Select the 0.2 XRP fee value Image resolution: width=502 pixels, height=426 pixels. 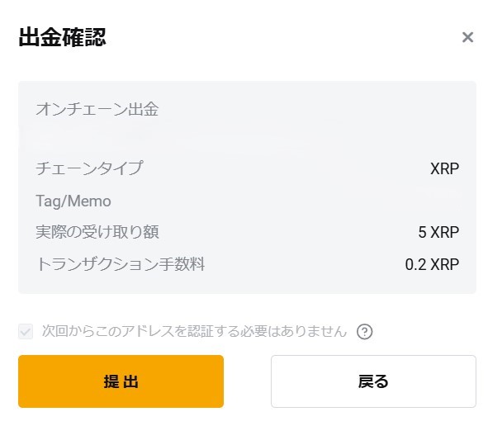coord(432,265)
